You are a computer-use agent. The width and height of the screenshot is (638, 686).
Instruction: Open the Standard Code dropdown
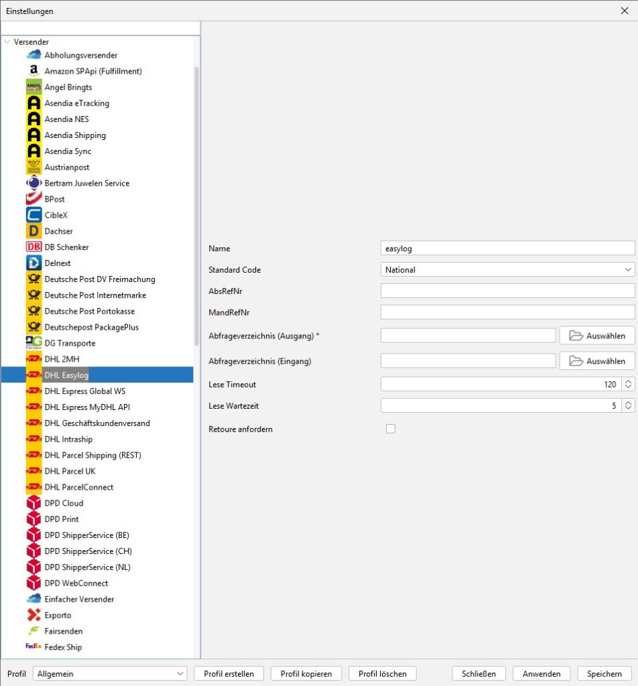(x=507, y=270)
